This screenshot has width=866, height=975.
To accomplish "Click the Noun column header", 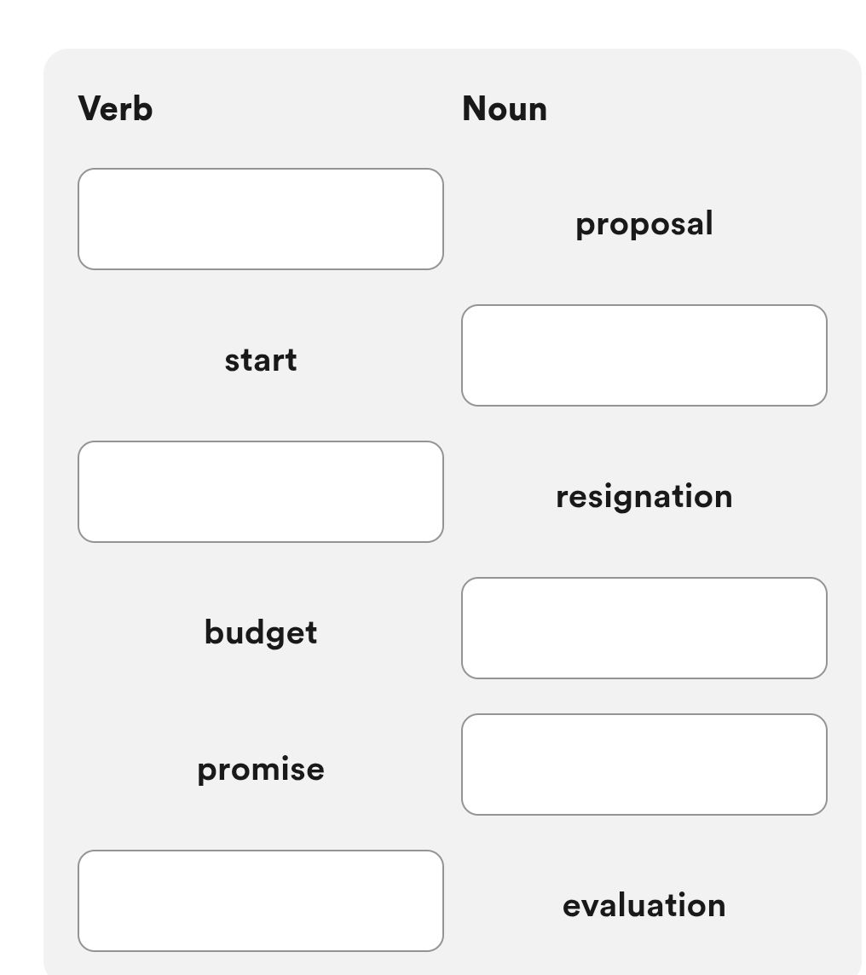I will (504, 108).
